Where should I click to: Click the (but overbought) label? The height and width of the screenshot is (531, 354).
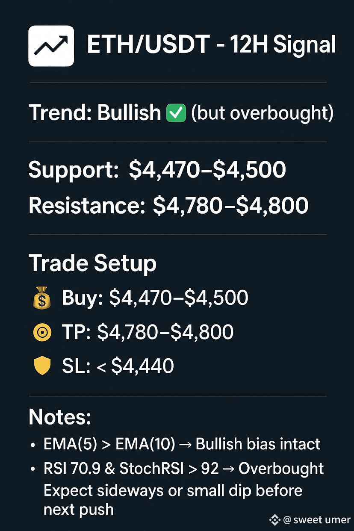[x=262, y=113]
